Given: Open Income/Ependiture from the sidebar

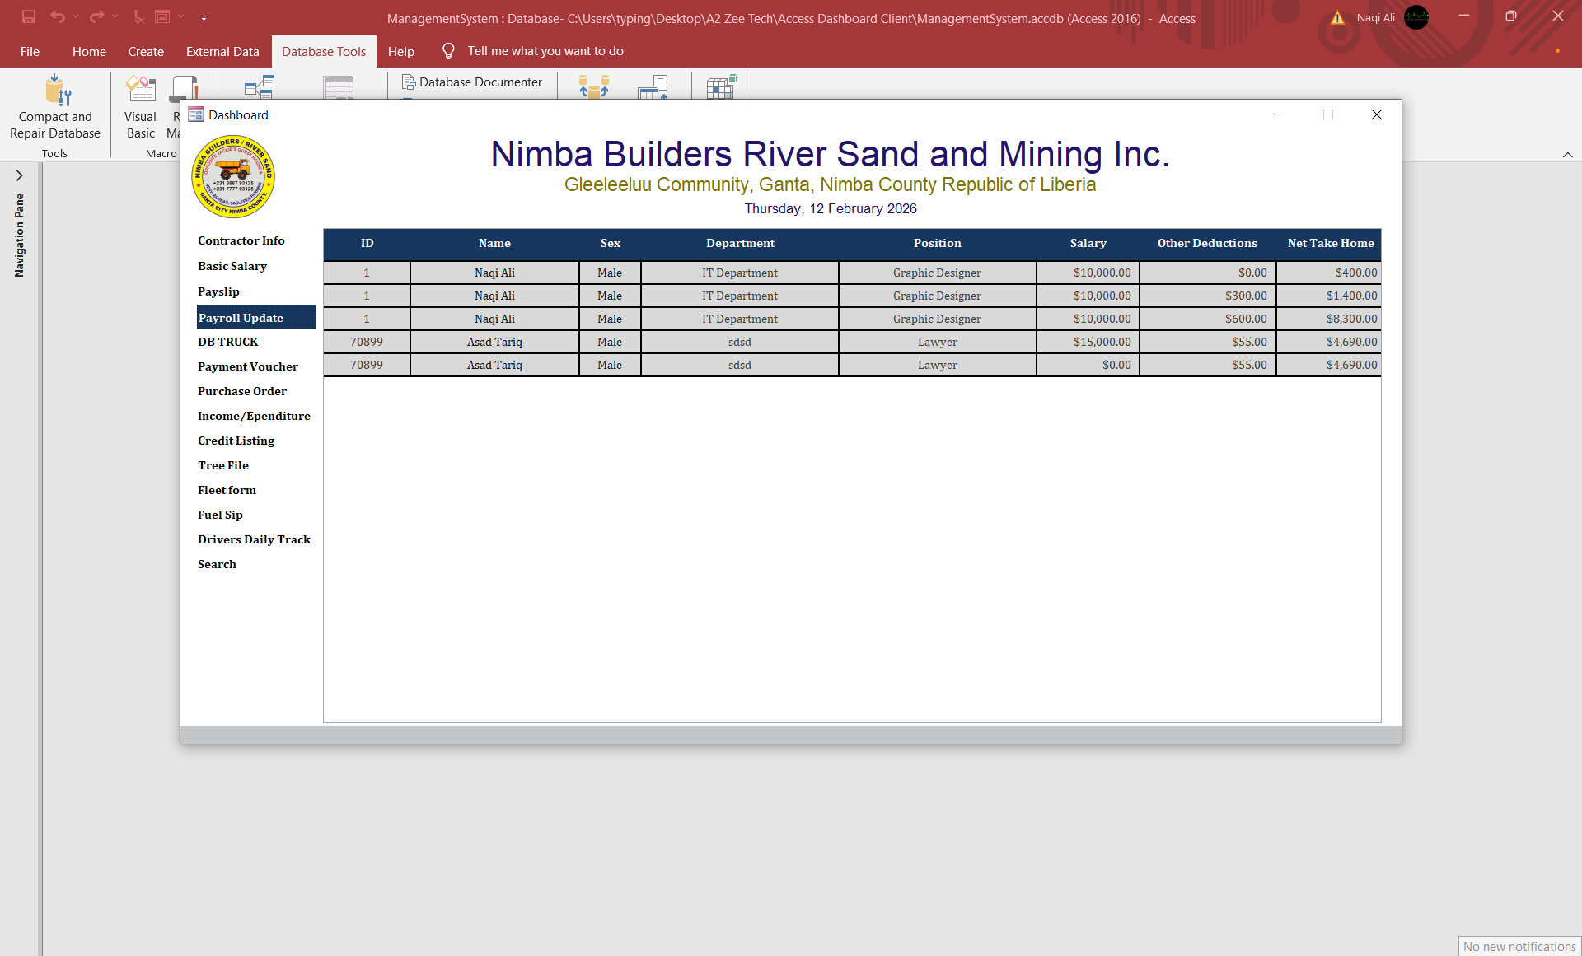Looking at the screenshot, I should point(254,416).
